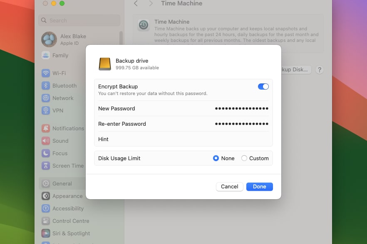The width and height of the screenshot is (367, 244).
Task: Open the Sound speaker icon
Action: (x=46, y=141)
